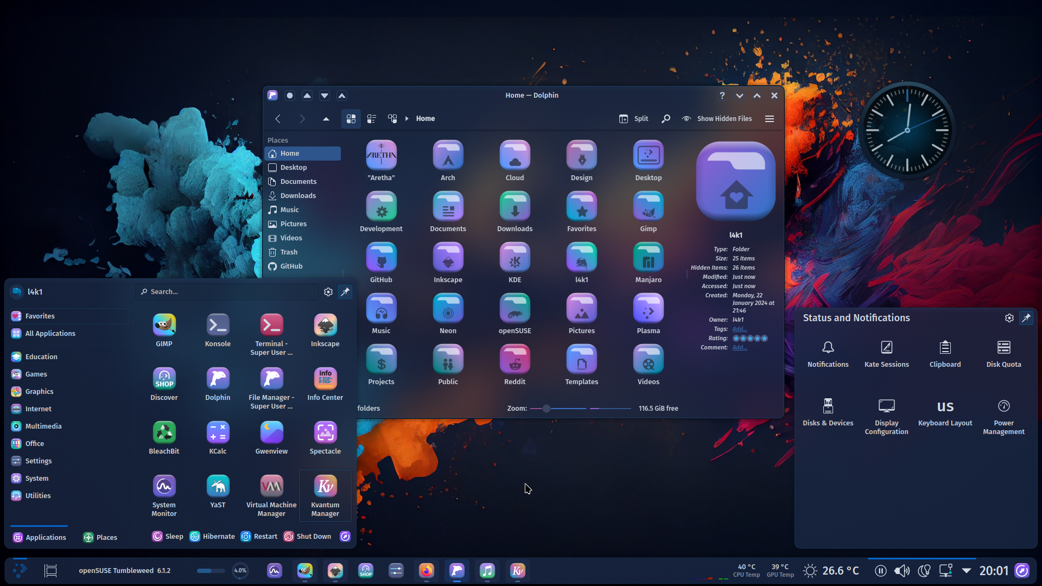Open Power Management entry
This screenshot has width=1042, height=586.
point(1003,417)
